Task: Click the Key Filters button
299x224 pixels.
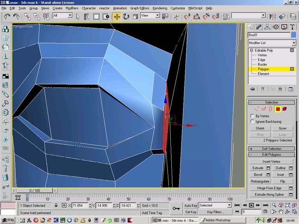Action: [215, 212]
